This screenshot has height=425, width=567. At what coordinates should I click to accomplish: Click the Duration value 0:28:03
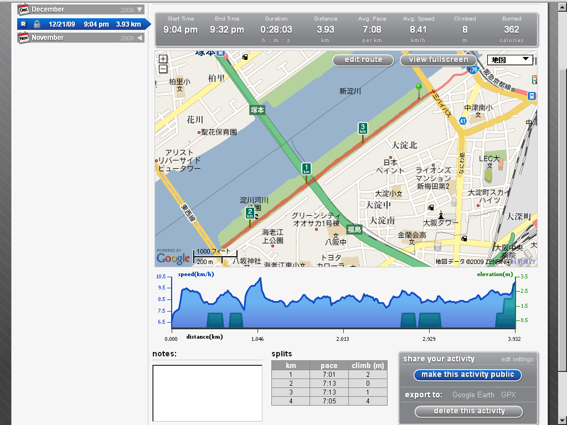(x=276, y=30)
